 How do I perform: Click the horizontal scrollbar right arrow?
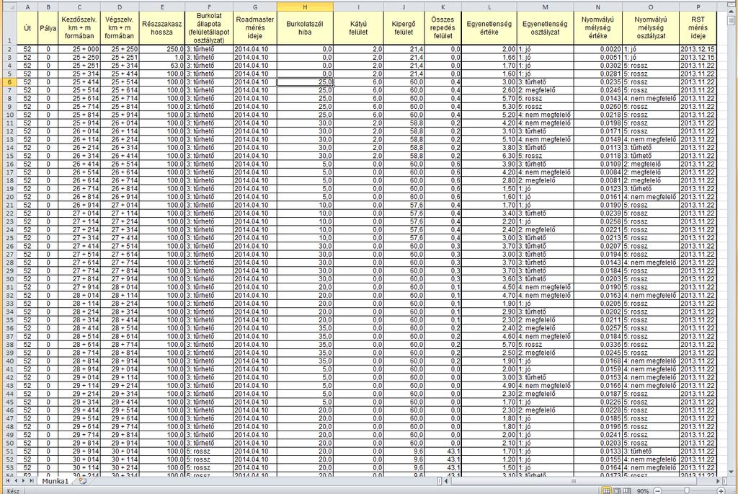coord(719,481)
